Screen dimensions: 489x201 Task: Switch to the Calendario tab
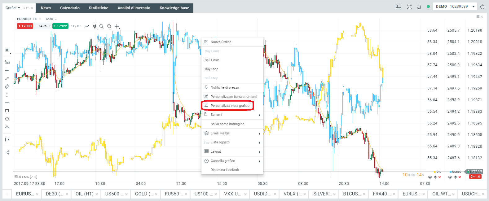70,8
